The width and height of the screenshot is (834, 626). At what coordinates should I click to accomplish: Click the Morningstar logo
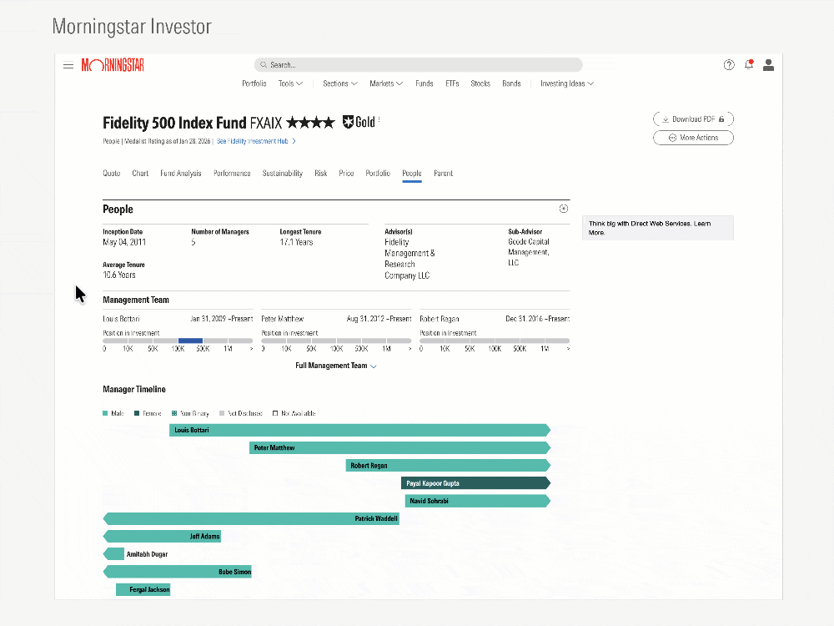point(113,65)
